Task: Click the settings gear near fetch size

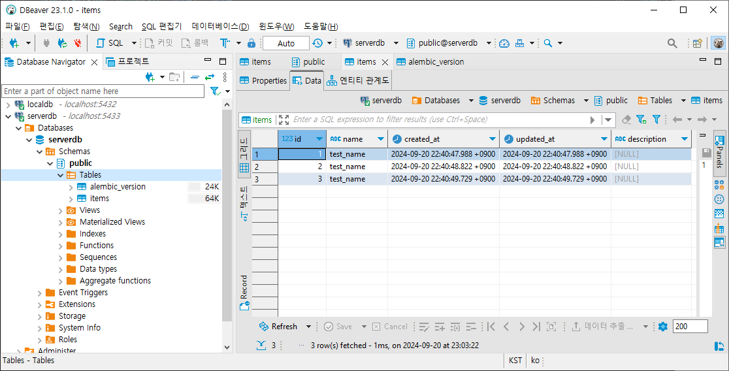Action: [663, 327]
